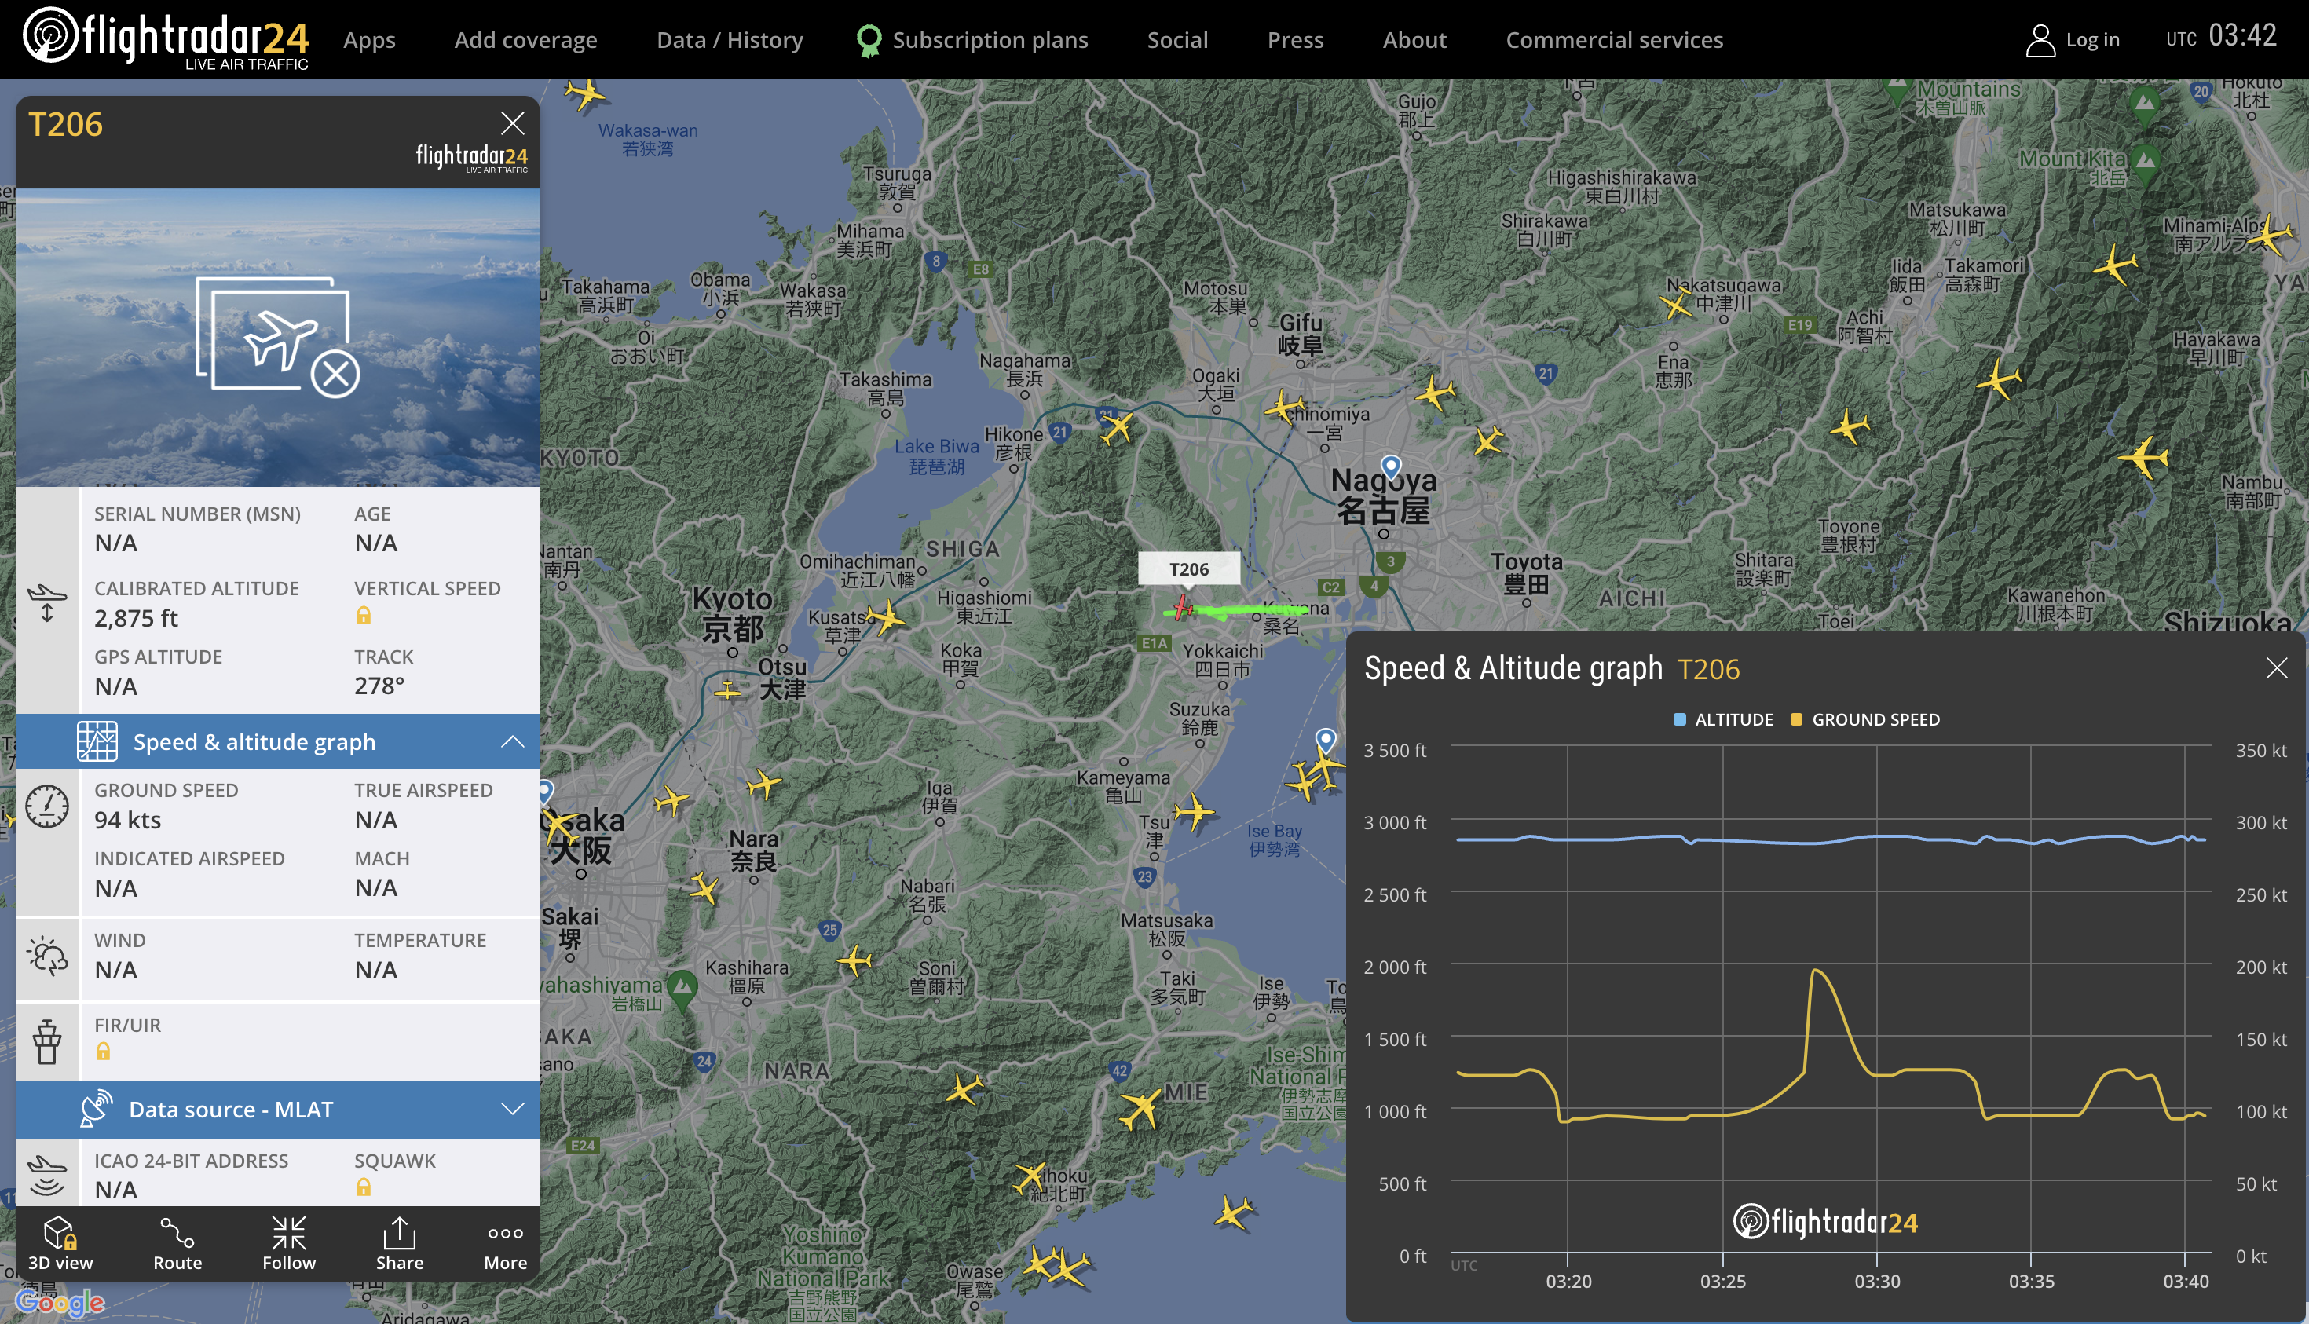The height and width of the screenshot is (1324, 2309).
Task: Open Add coverage menu item
Action: 525,40
